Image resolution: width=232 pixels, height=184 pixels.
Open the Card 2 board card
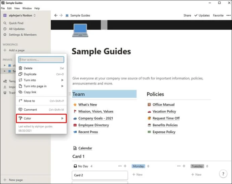click(100, 175)
